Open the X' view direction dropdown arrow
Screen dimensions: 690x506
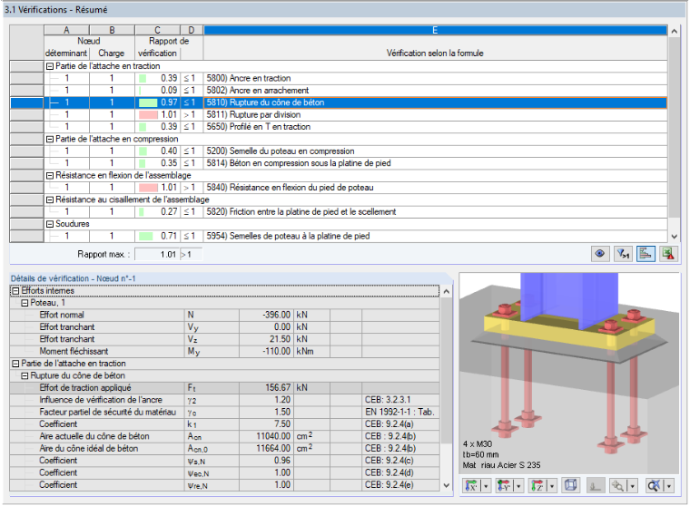pyautogui.click(x=486, y=486)
